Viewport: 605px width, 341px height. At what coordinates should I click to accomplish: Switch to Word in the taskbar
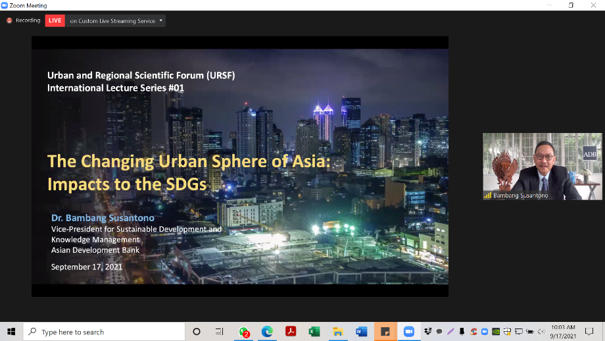(x=361, y=332)
